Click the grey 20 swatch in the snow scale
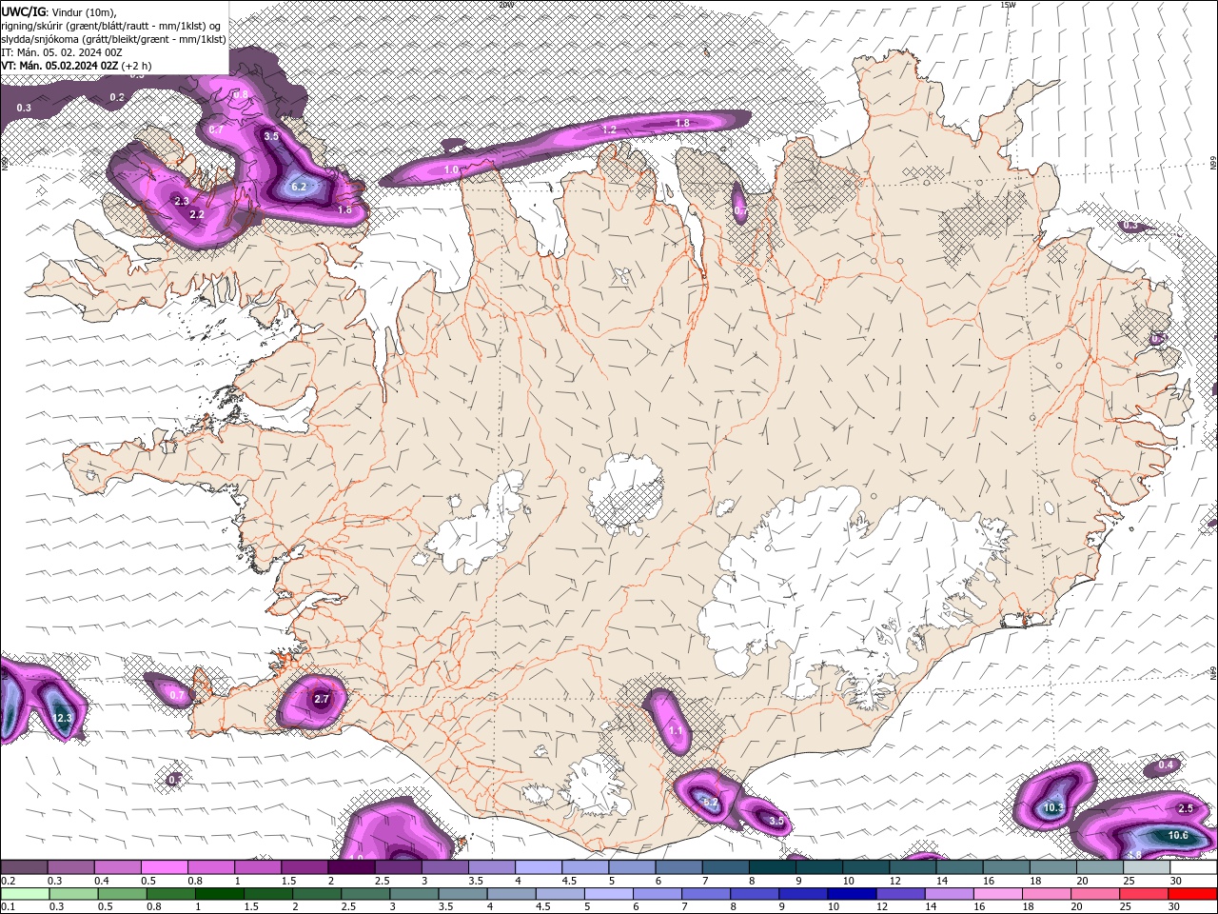The height and width of the screenshot is (914, 1218). (x=1101, y=867)
